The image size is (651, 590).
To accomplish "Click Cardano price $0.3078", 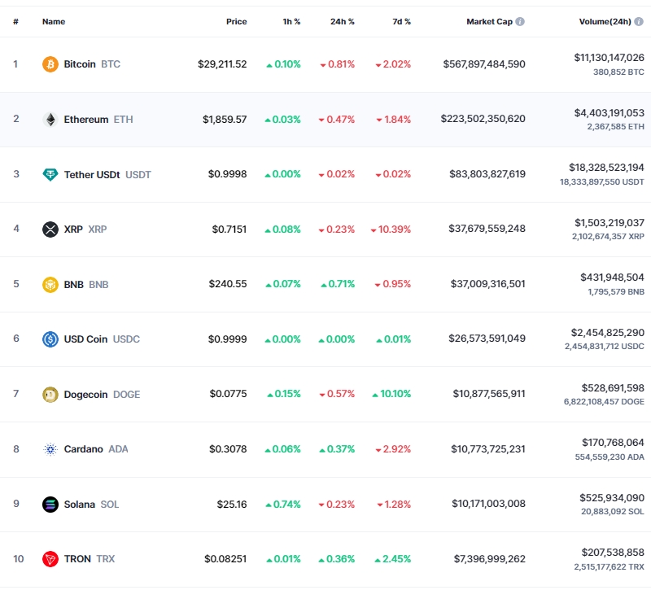I will [228, 449].
